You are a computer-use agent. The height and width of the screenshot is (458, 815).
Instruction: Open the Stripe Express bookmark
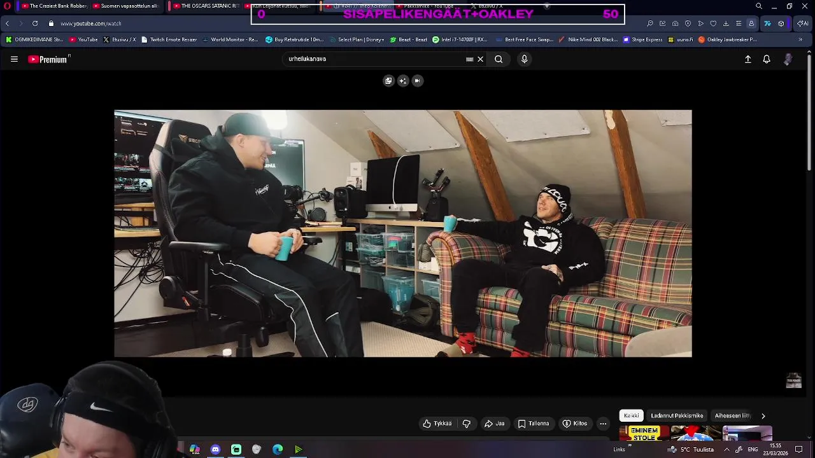coord(643,39)
